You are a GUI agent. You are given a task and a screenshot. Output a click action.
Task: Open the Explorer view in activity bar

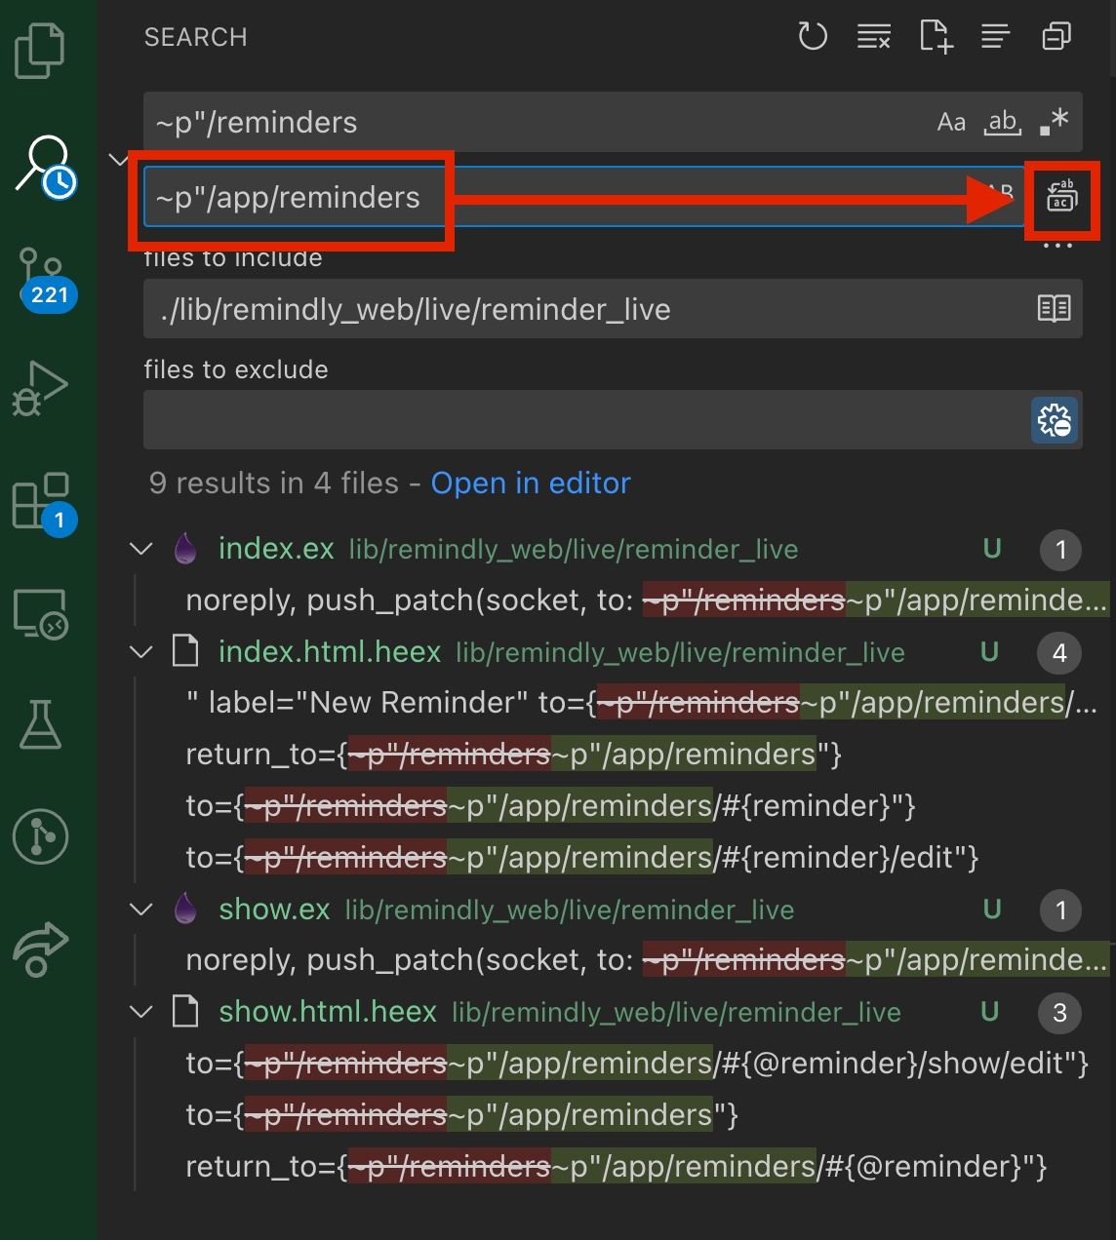click(x=40, y=51)
